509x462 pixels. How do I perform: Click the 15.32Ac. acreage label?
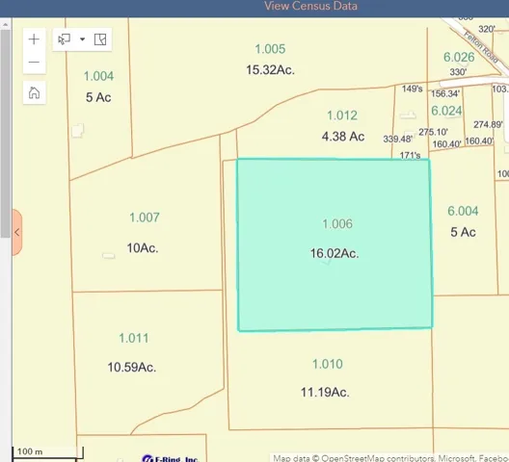tap(270, 70)
